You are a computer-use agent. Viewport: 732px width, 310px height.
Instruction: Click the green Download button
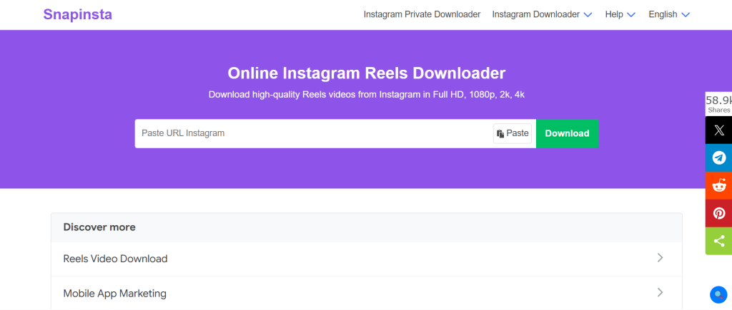coord(567,133)
